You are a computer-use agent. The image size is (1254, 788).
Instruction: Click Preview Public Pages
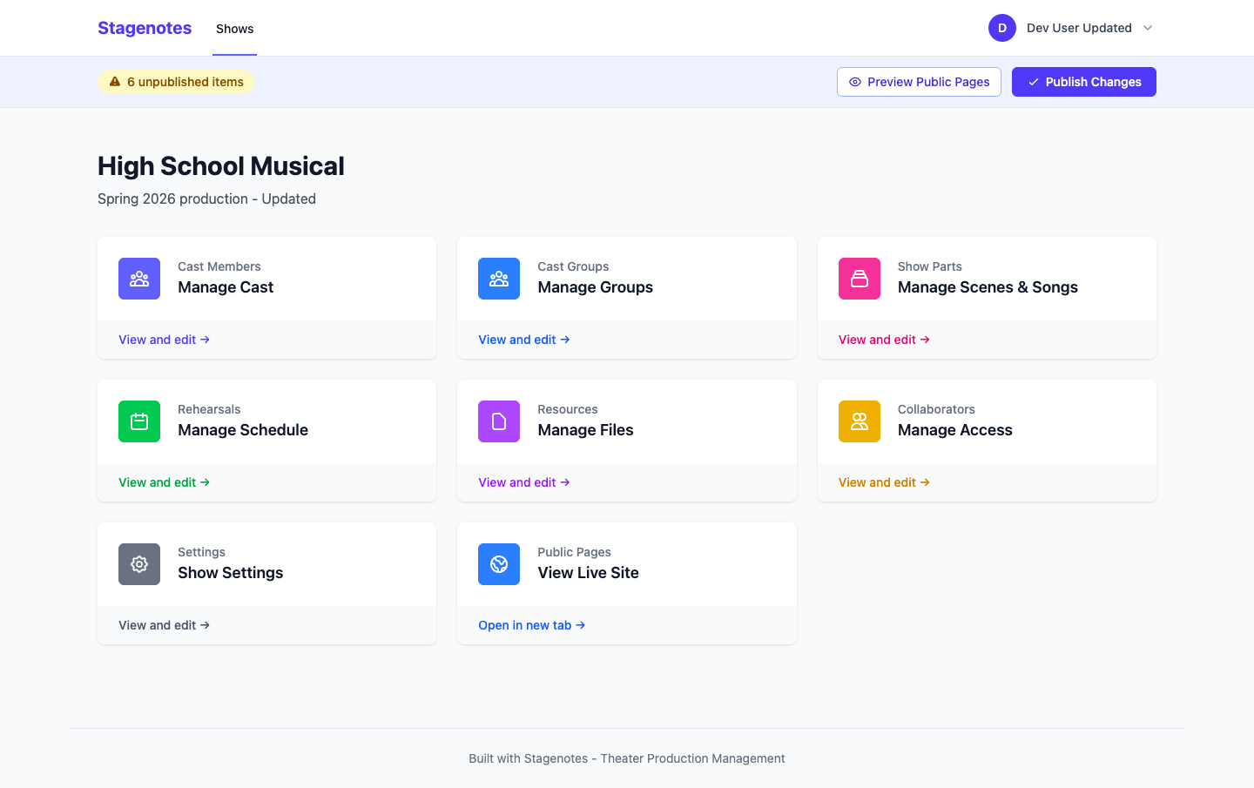pos(919,82)
